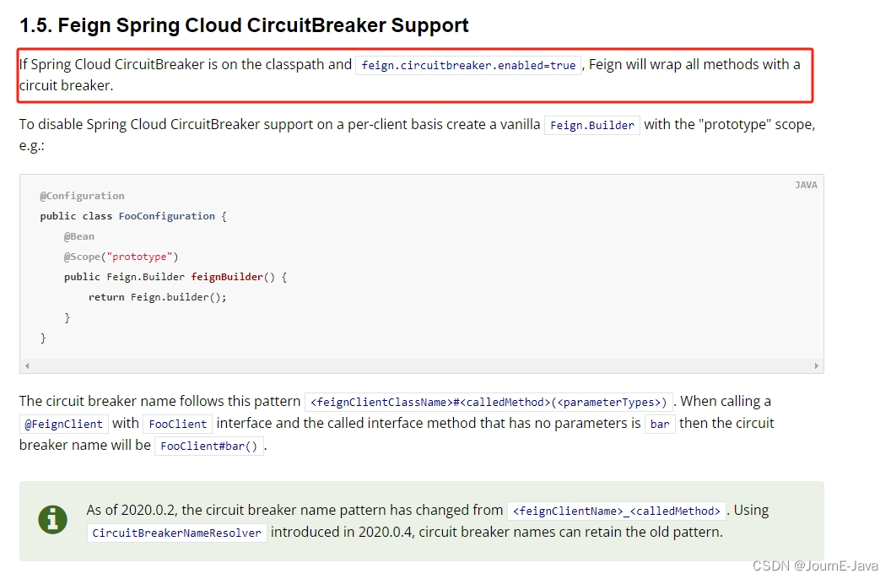Click the @Configuration annotation in the code block

(82, 195)
